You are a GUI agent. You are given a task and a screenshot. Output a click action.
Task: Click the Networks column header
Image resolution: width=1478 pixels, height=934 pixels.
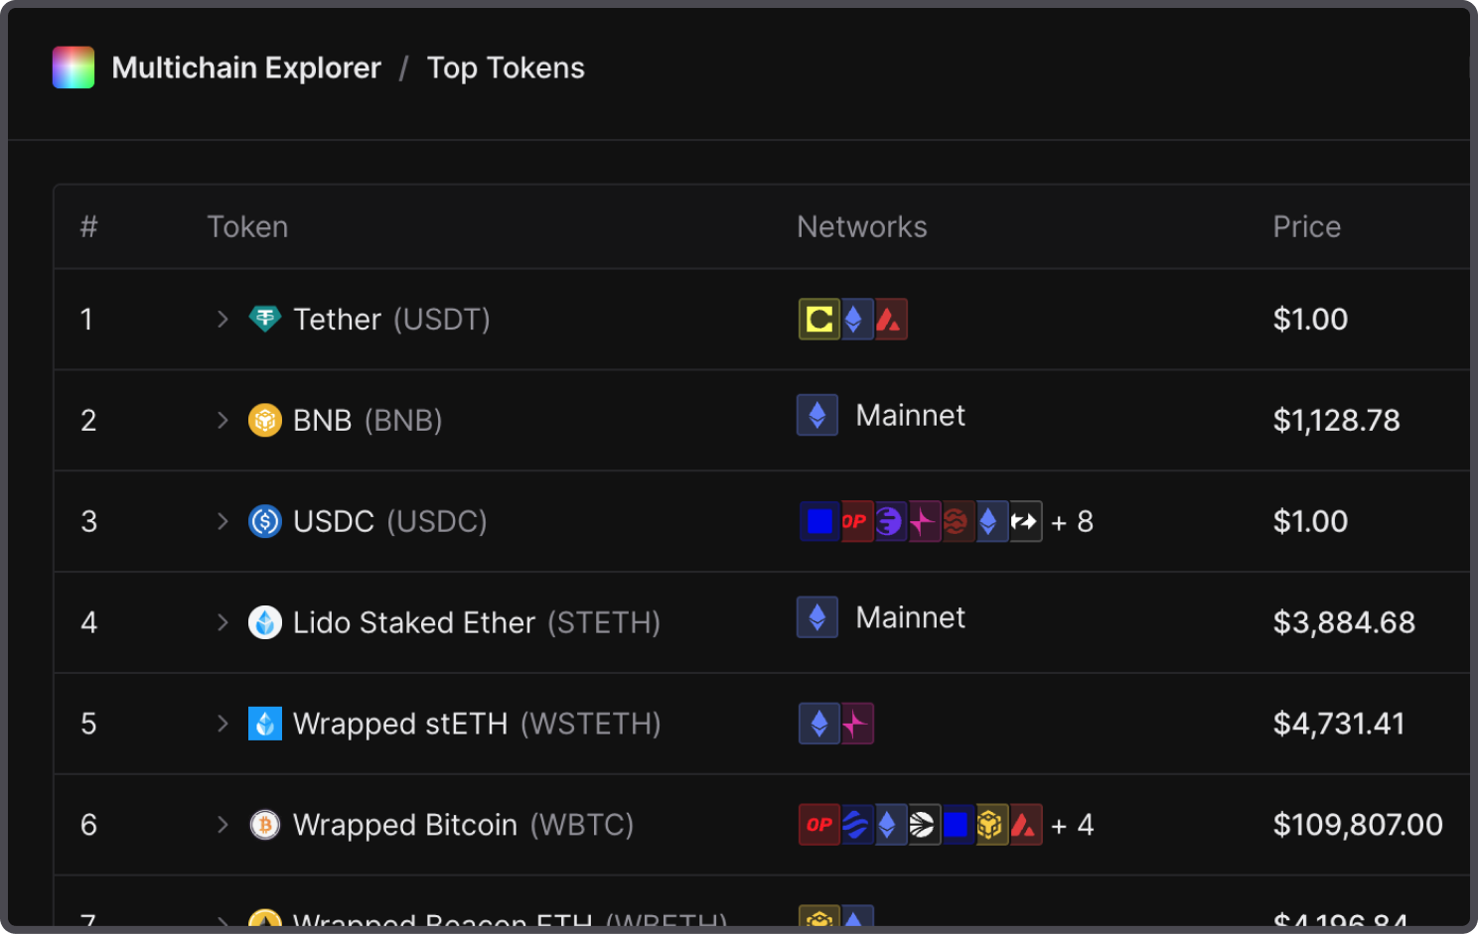coord(861,226)
